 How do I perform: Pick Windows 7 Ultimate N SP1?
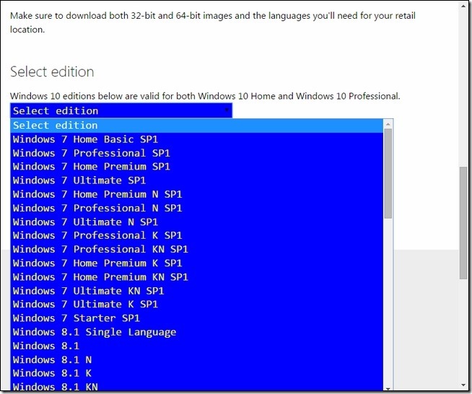[x=197, y=222]
